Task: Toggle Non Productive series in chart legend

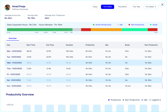Action: (x=131, y=100)
